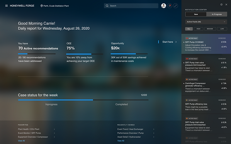This screenshot has height=144, width=231.
Task: Click the fault badge on Centrifugal Compressor card
Action: click(192, 80)
